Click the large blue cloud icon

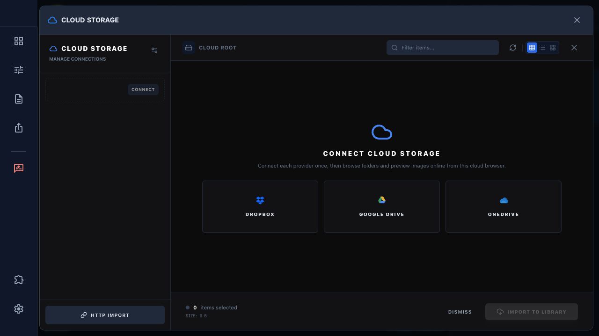click(x=382, y=132)
